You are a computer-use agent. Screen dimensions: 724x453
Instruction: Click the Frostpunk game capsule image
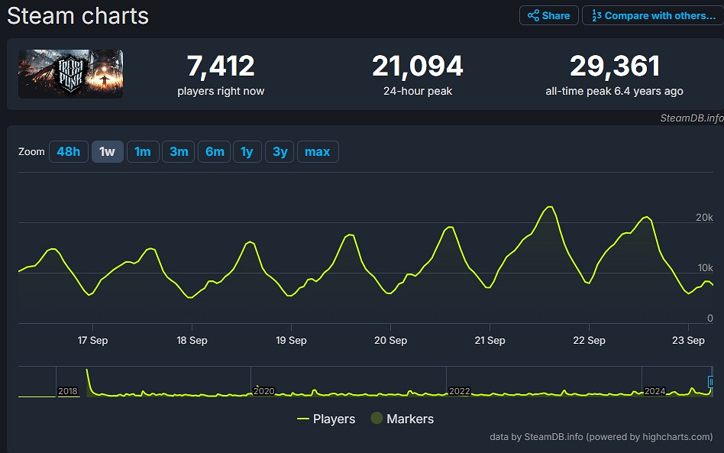click(x=70, y=74)
